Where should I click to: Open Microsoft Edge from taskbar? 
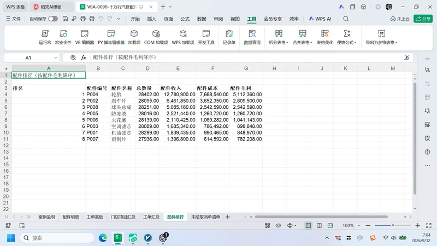(x=103, y=238)
